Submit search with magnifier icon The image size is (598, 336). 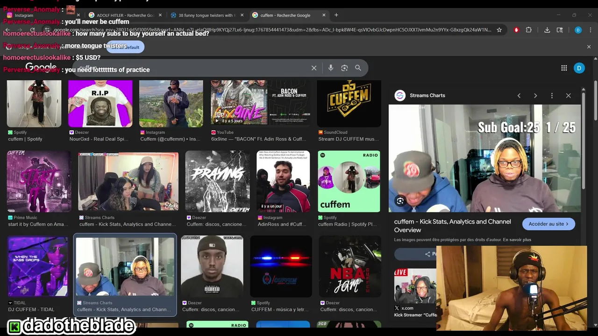(358, 68)
